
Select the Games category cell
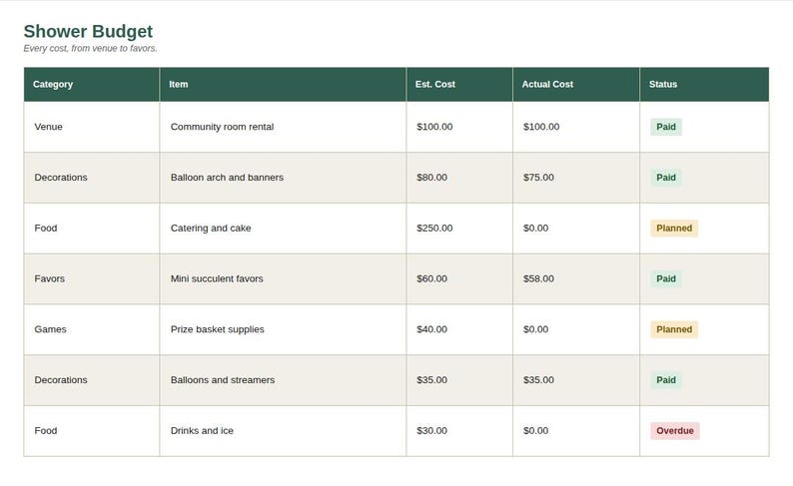click(92, 329)
